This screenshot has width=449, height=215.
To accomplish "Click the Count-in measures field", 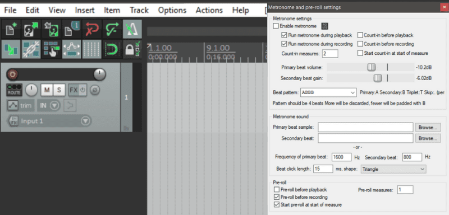I will click(x=330, y=53).
